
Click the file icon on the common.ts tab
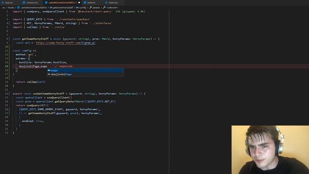24,2
